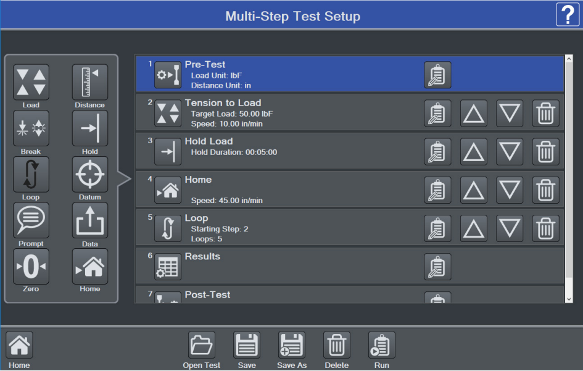Save the current test
583x371 pixels.
click(x=247, y=346)
